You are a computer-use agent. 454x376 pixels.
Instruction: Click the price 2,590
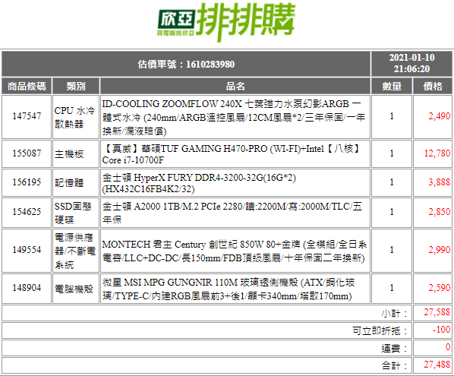click(x=439, y=288)
